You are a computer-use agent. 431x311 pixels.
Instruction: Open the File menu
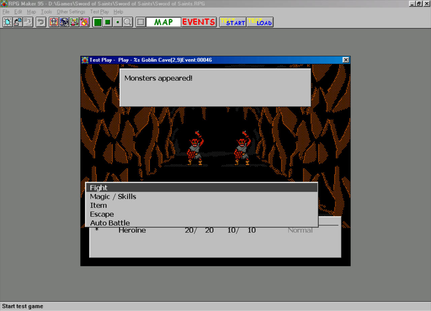6,12
